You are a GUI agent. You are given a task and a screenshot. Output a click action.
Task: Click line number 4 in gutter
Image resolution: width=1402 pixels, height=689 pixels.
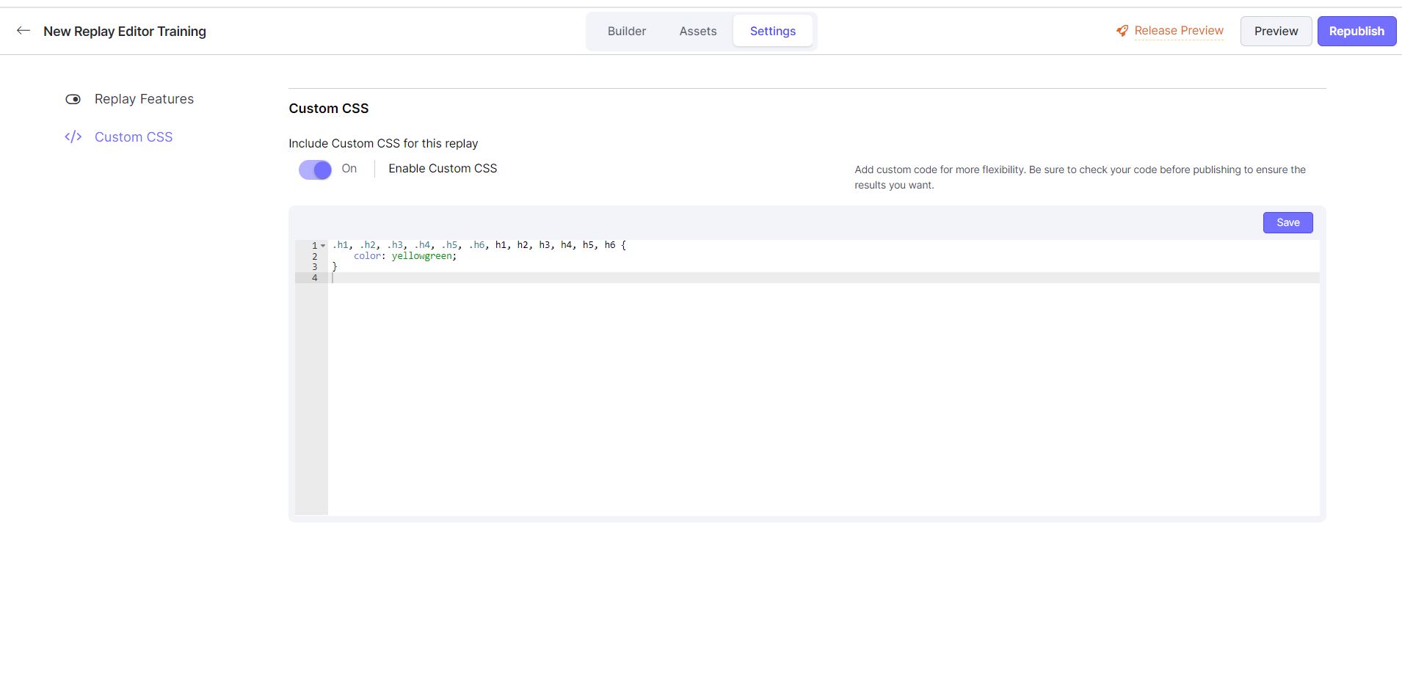(315, 278)
